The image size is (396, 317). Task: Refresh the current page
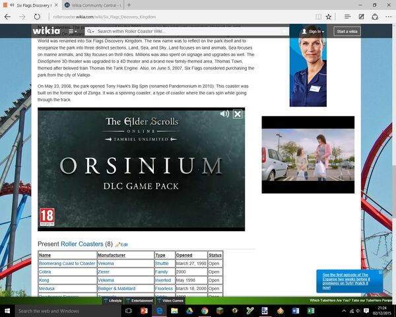(37, 17)
